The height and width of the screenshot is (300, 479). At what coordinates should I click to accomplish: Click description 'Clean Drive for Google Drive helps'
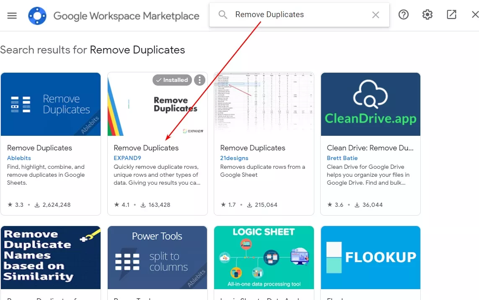368,175
